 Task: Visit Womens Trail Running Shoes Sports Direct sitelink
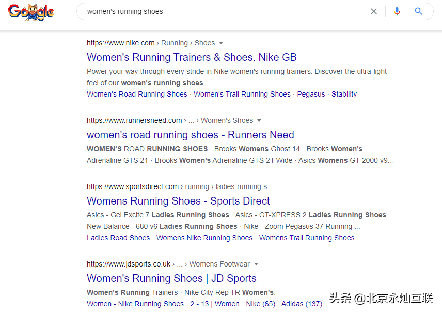click(x=307, y=238)
